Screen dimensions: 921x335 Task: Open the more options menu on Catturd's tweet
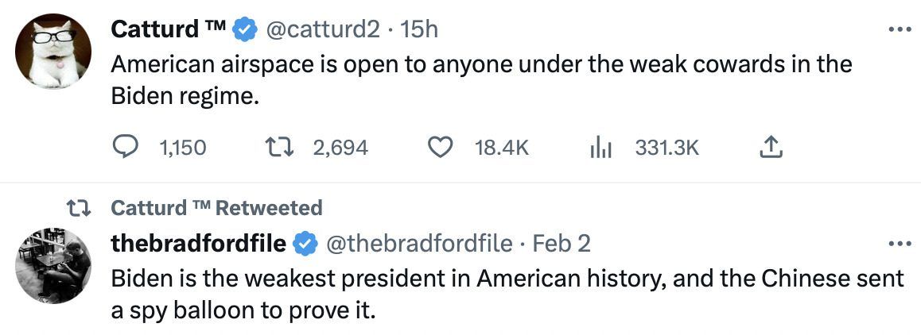point(899,29)
